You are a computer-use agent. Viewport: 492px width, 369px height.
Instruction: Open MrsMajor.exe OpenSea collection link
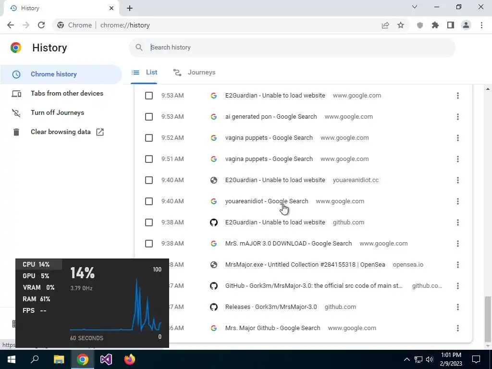coord(305,265)
